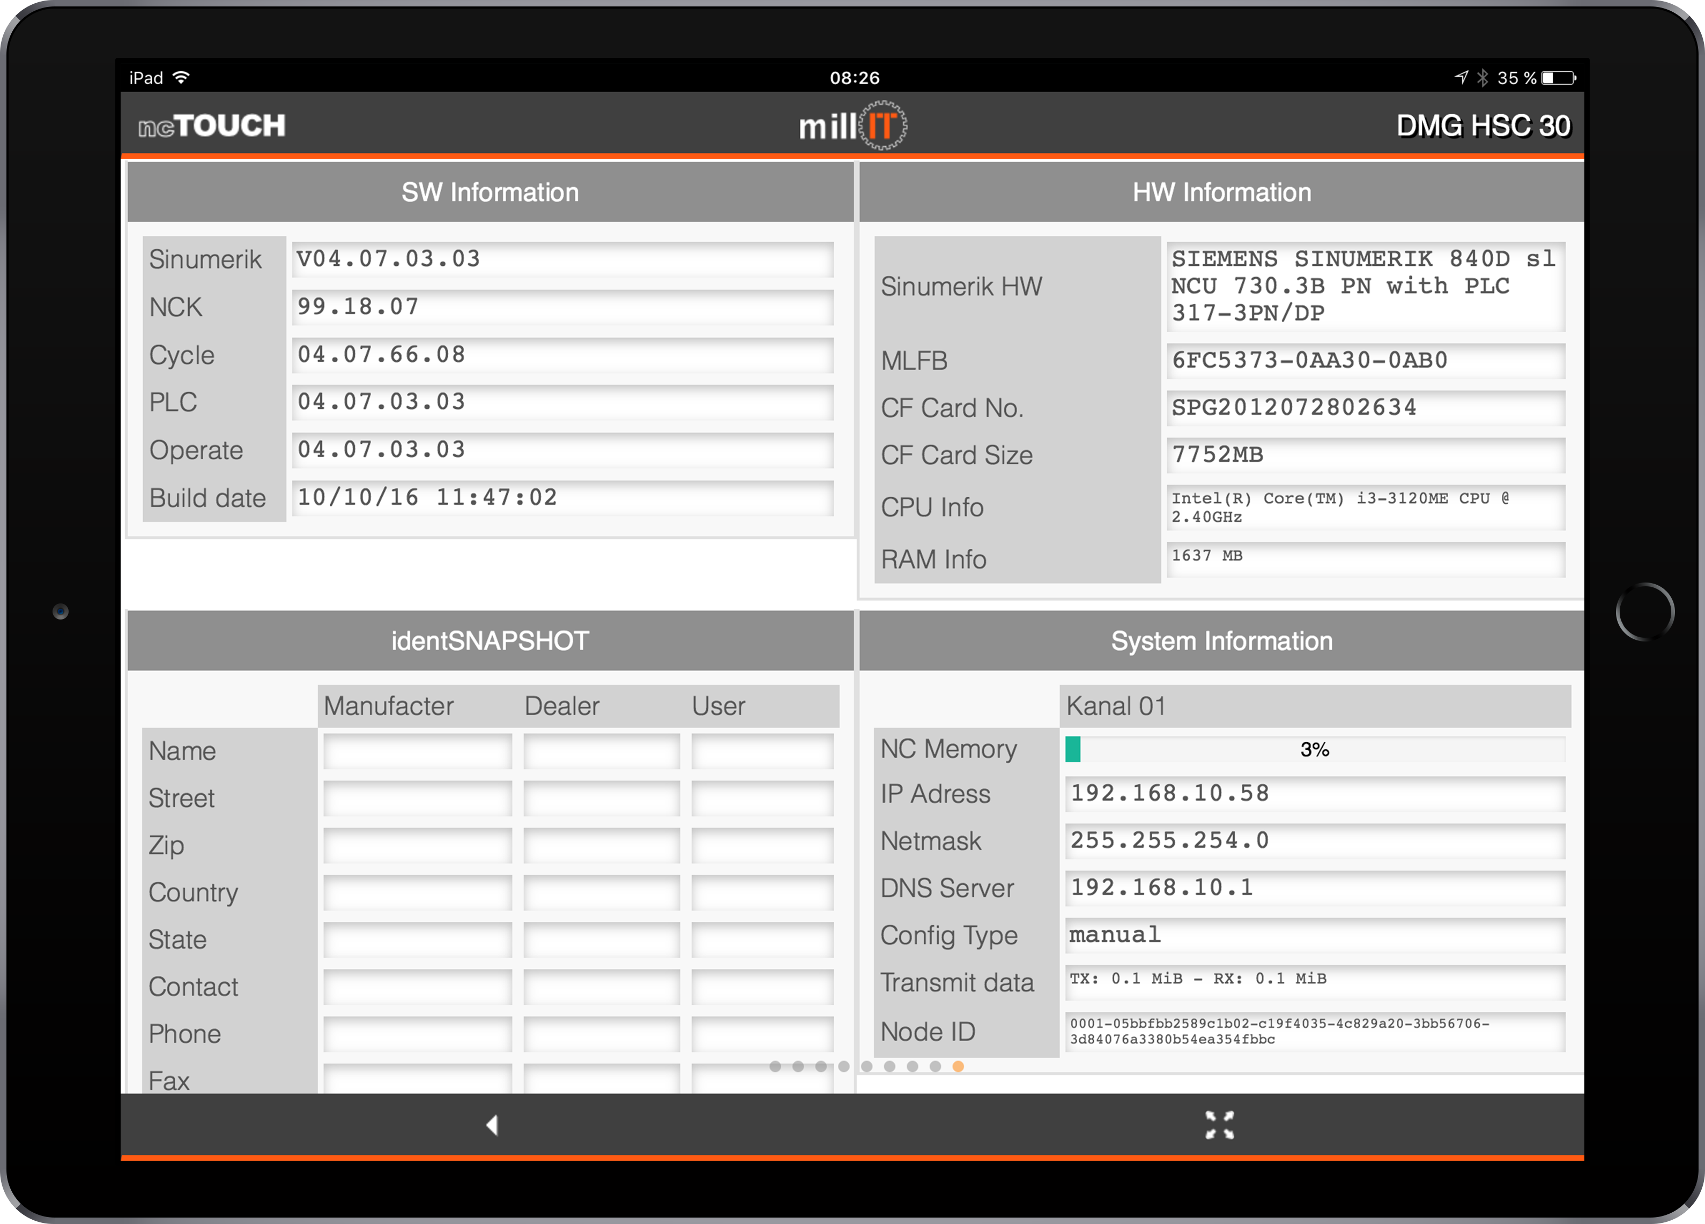Select the orange active page dot
Image resolution: width=1705 pixels, height=1224 pixels.
(958, 1066)
